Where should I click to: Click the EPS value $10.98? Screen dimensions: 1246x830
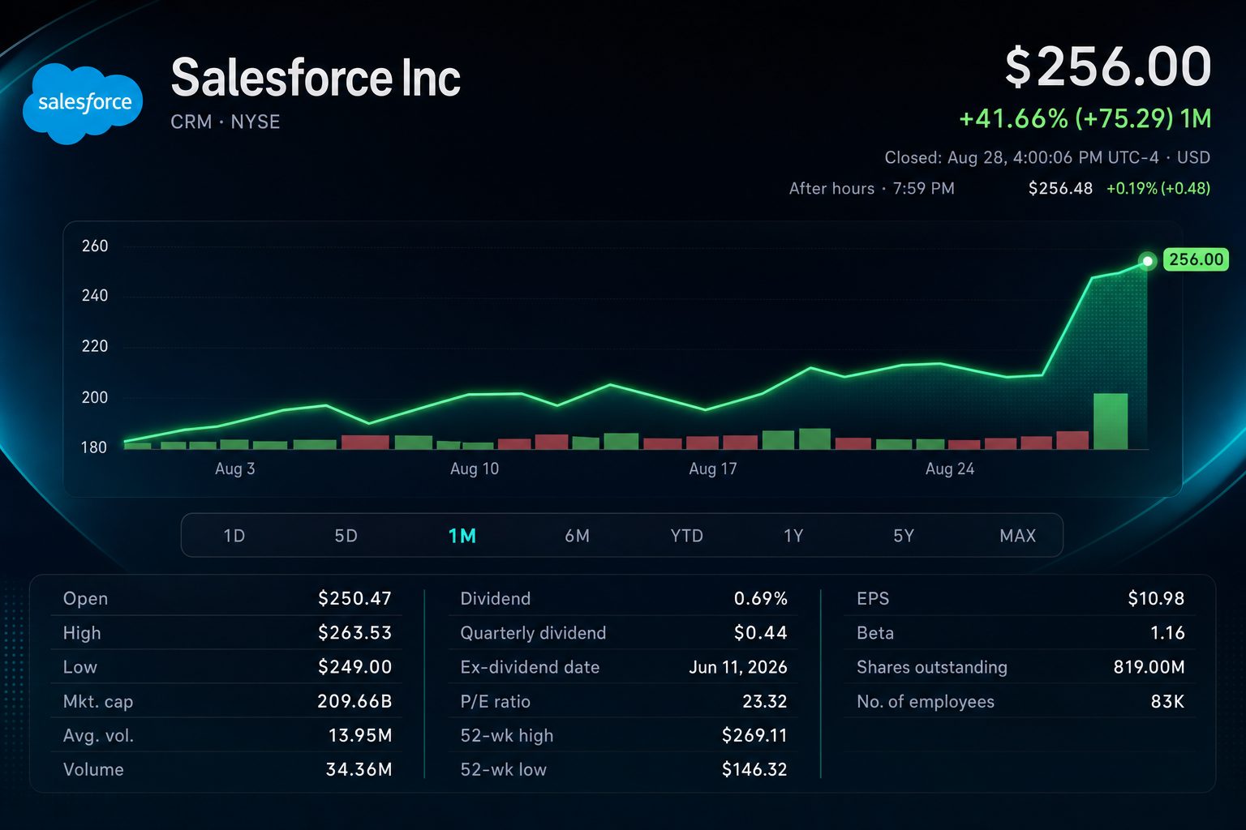(x=1156, y=599)
